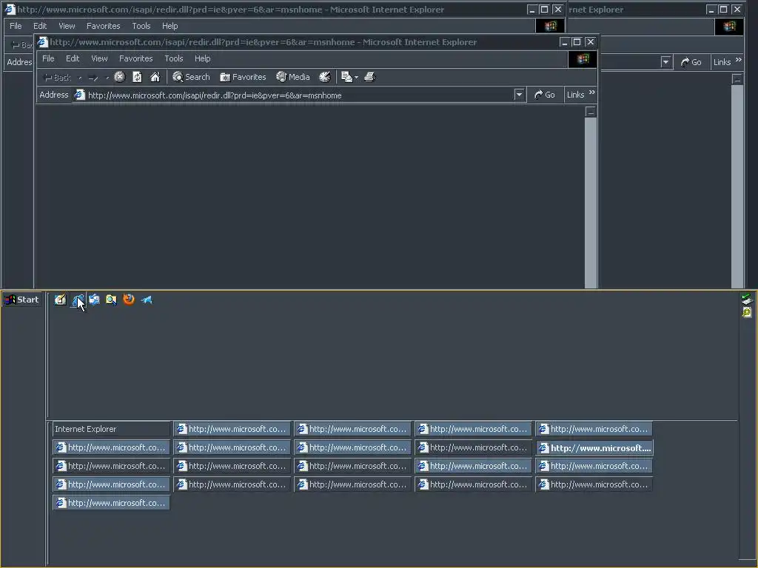Click the Mail icon in the toolbar
This screenshot has width=758, height=568.
(346, 77)
